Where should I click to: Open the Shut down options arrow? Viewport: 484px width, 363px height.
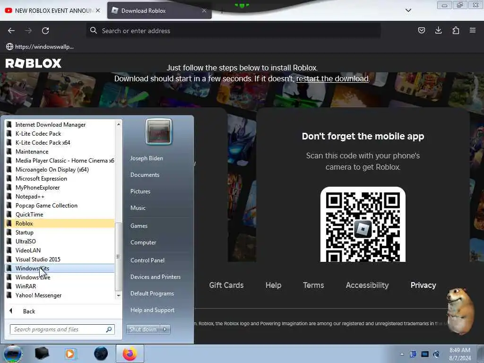click(x=165, y=329)
